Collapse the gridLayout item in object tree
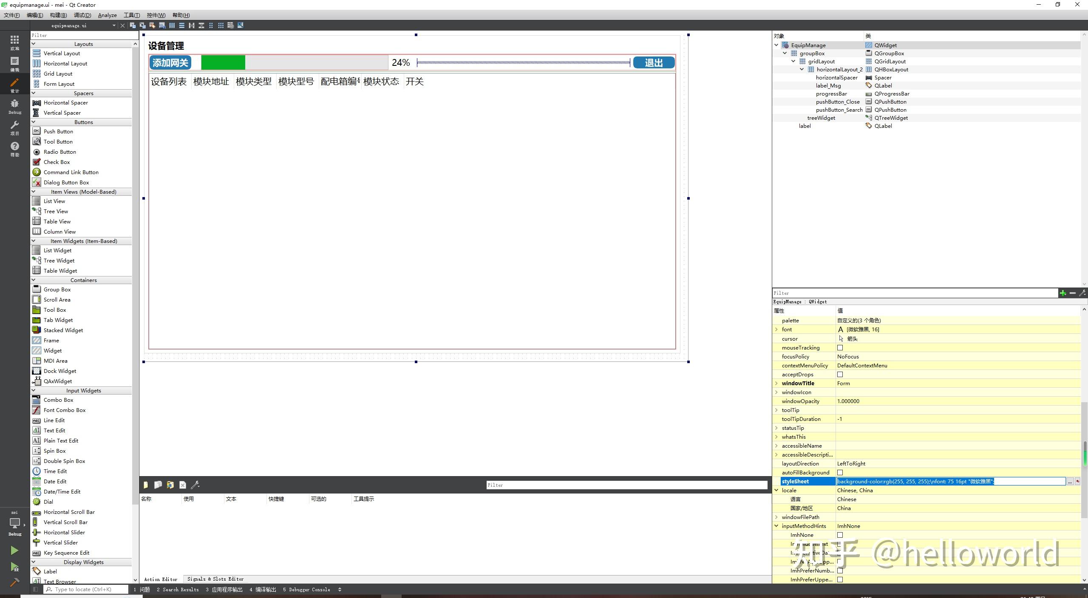This screenshot has height=598, width=1088. [x=793, y=61]
